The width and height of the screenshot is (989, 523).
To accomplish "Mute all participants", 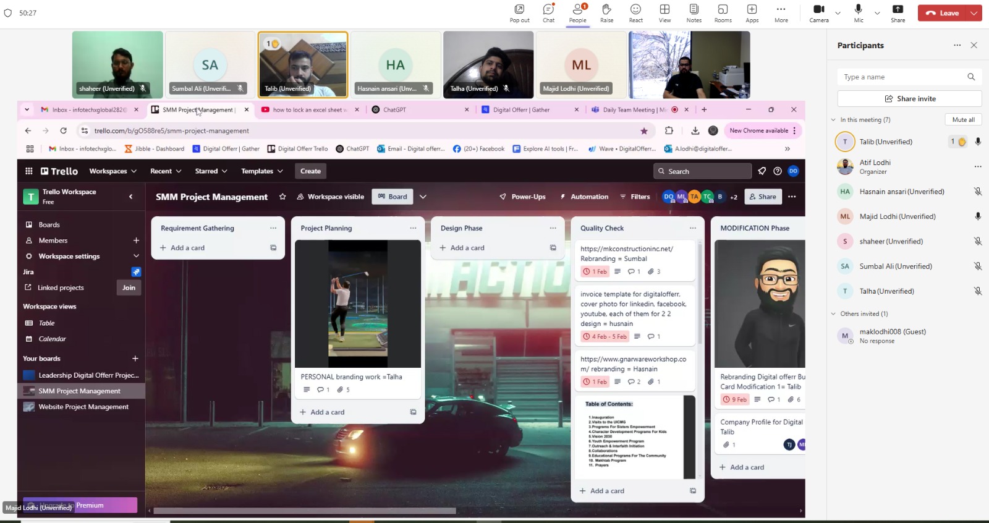I will [x=963, y=119].
